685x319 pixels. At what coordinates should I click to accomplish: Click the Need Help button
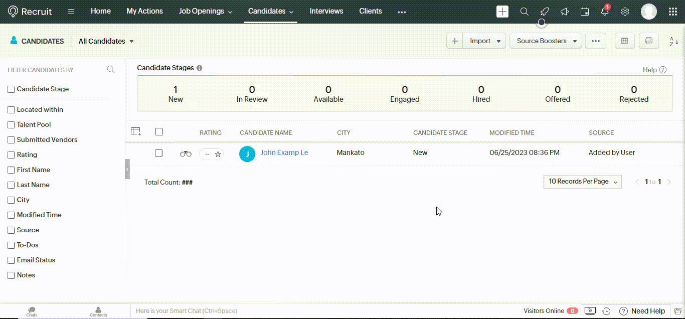(642, 311)
